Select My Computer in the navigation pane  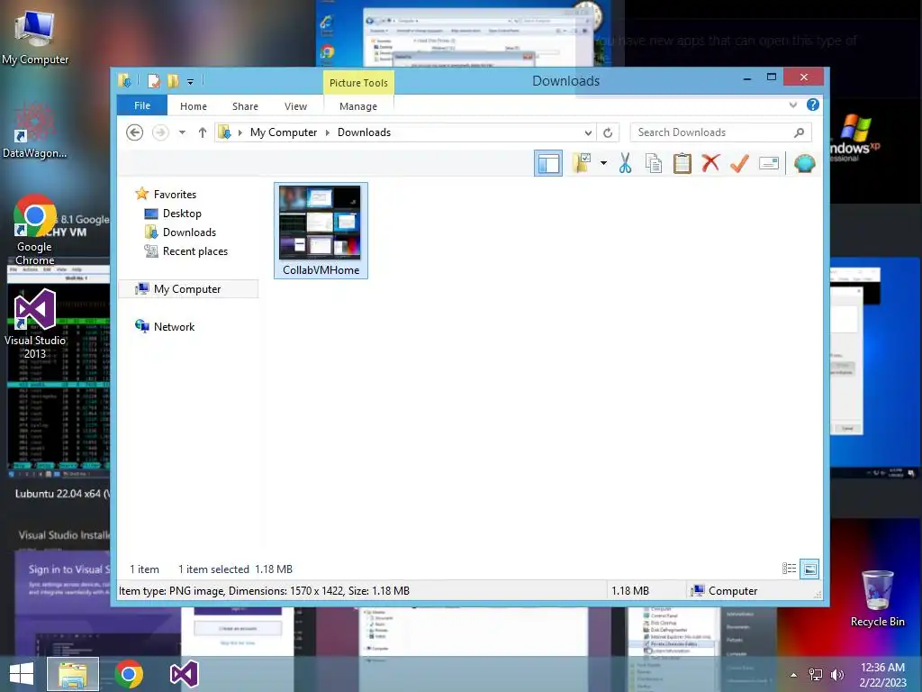[x=187, y=289]
